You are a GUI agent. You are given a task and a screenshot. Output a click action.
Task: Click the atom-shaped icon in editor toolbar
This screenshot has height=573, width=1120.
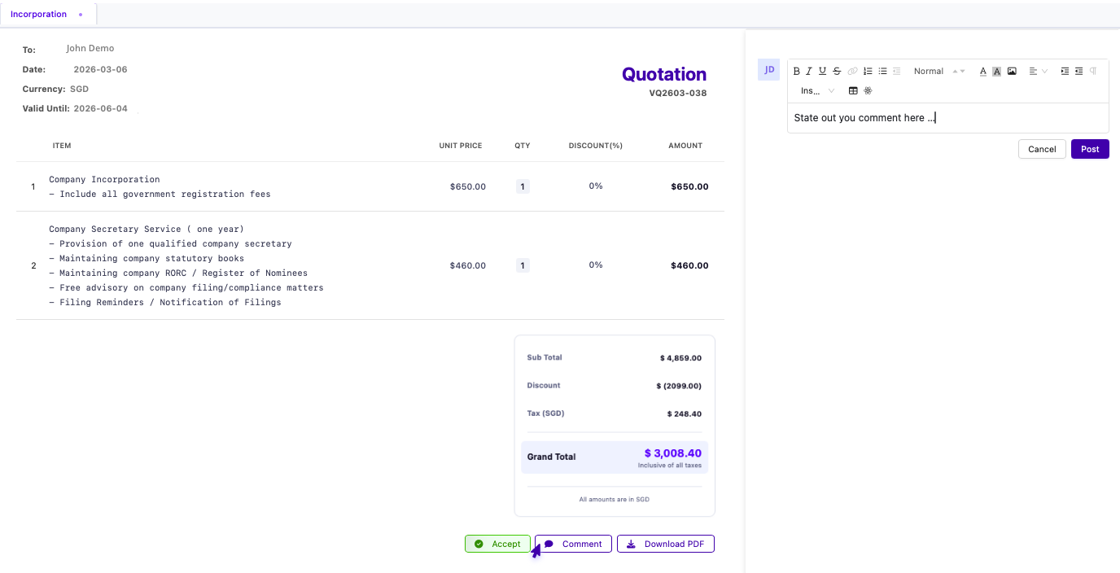[x=868, y=91]
